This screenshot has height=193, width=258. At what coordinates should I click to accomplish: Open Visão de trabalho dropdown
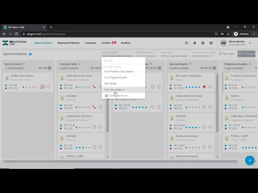coord(146,56)
